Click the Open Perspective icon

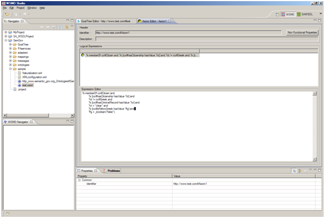[x=277, y=15]
